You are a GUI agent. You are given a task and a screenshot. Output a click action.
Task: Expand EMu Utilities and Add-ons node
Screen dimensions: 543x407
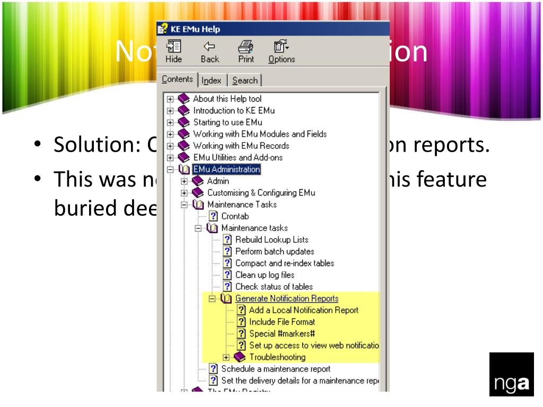170,158
